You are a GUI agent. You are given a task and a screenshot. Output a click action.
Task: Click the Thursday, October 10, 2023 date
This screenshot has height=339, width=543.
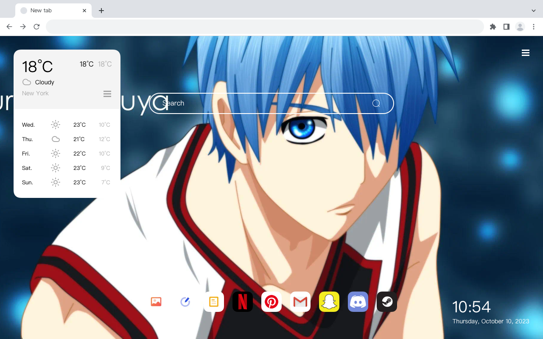point(491,321)
